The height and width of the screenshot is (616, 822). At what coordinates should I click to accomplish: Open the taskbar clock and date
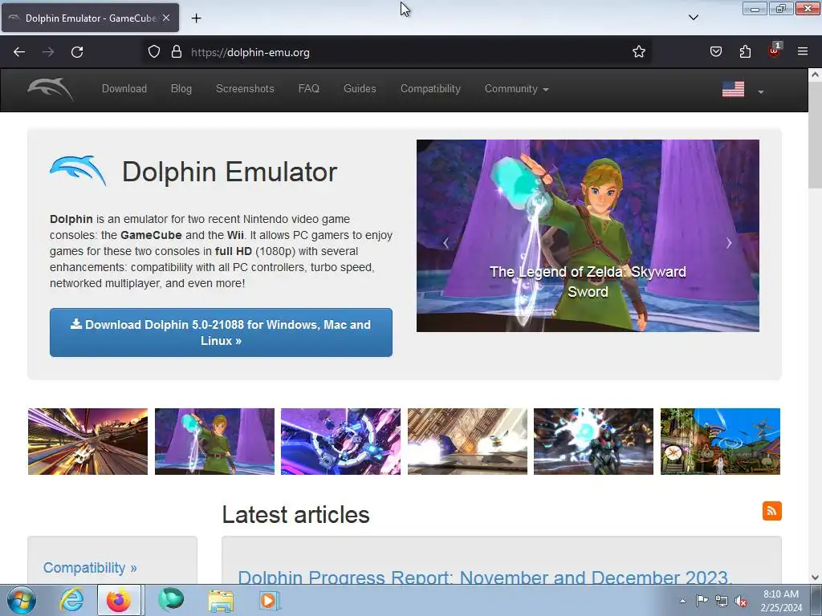click(781, 601)
